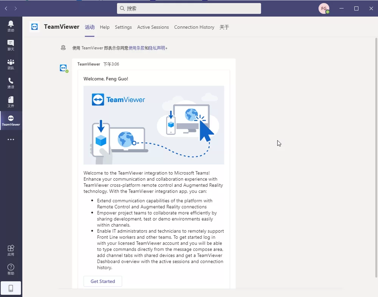Open the 通话 (Calls) section

[x=11, y=82]
